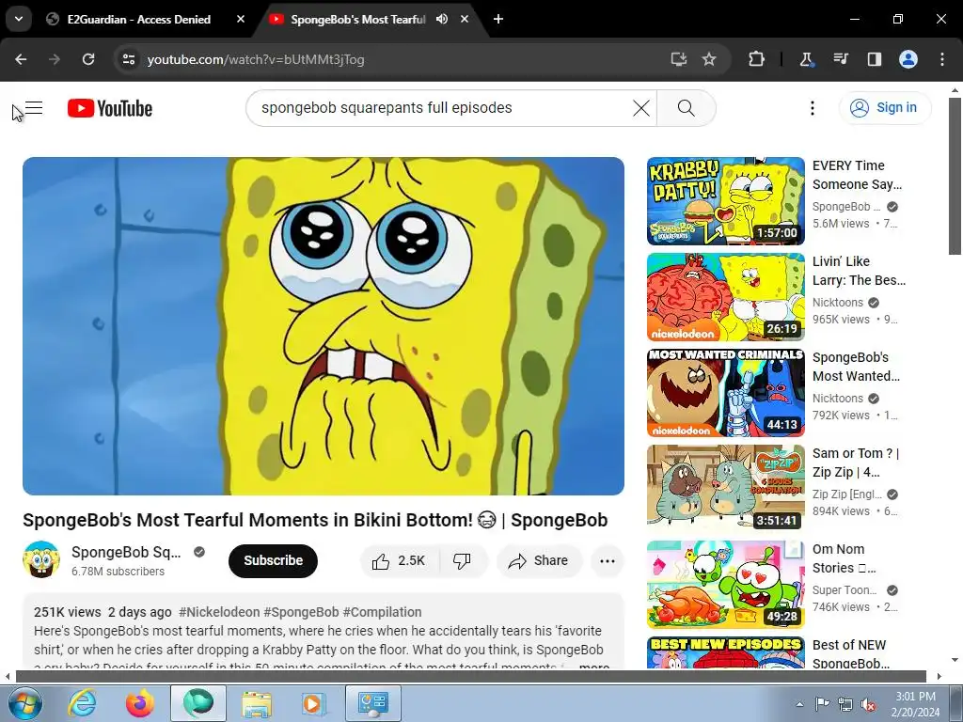The image size is (963, 722).
Task: Install the YouTube app from address bar
Action: 679,59
